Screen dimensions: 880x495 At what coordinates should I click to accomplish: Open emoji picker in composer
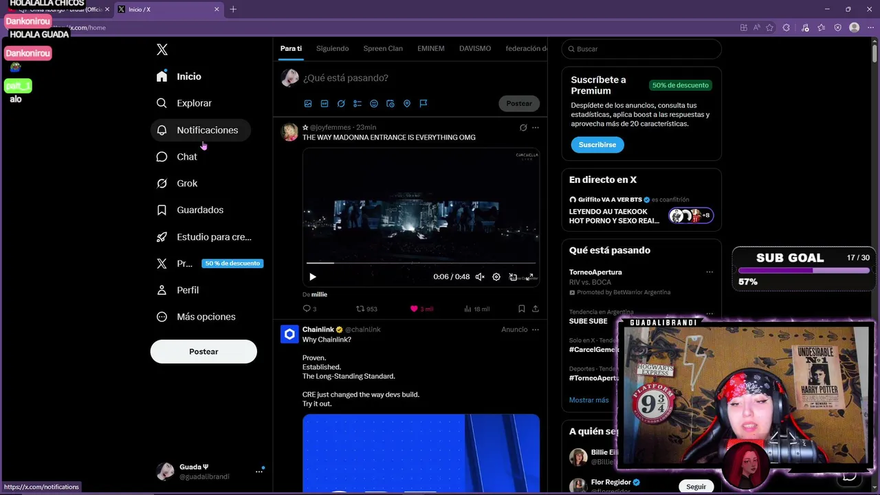(374, 104)
